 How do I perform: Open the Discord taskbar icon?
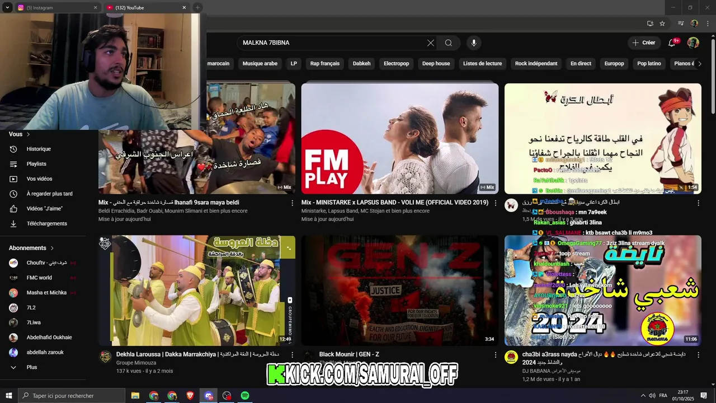click(209, 396)
